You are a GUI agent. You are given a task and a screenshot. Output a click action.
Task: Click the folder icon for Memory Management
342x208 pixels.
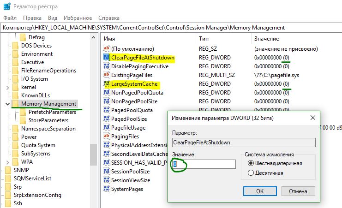(x=16, y=104)
